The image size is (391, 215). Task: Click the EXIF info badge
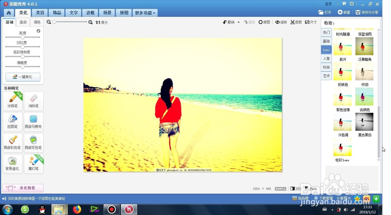click(x=280, y=189)
